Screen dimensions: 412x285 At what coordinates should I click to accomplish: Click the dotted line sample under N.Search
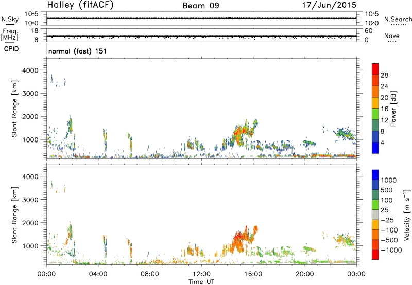point(398,25)
